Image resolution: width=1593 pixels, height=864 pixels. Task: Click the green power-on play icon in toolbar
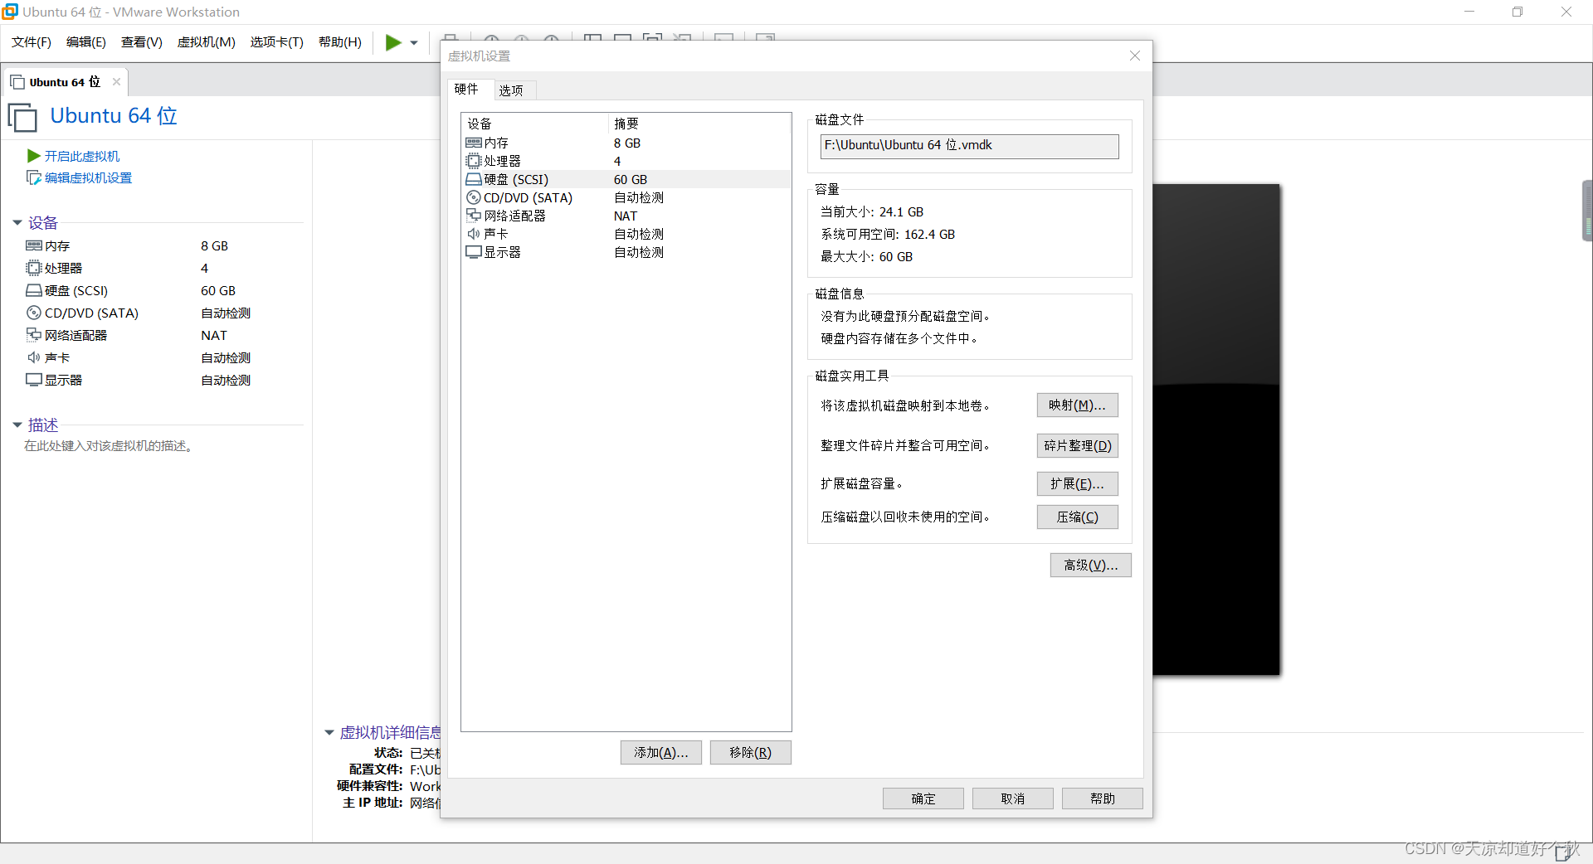393,42
